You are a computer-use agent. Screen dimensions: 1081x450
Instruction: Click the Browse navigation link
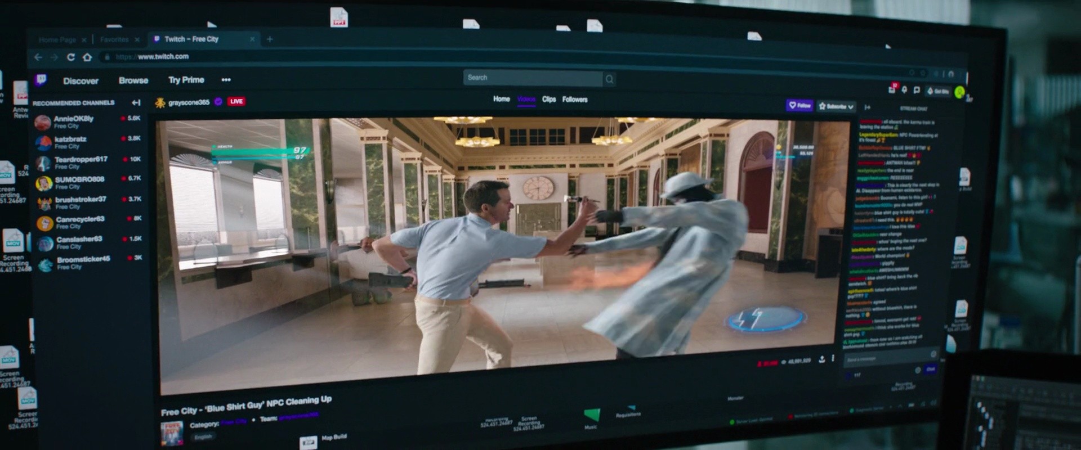click(133, 80)
